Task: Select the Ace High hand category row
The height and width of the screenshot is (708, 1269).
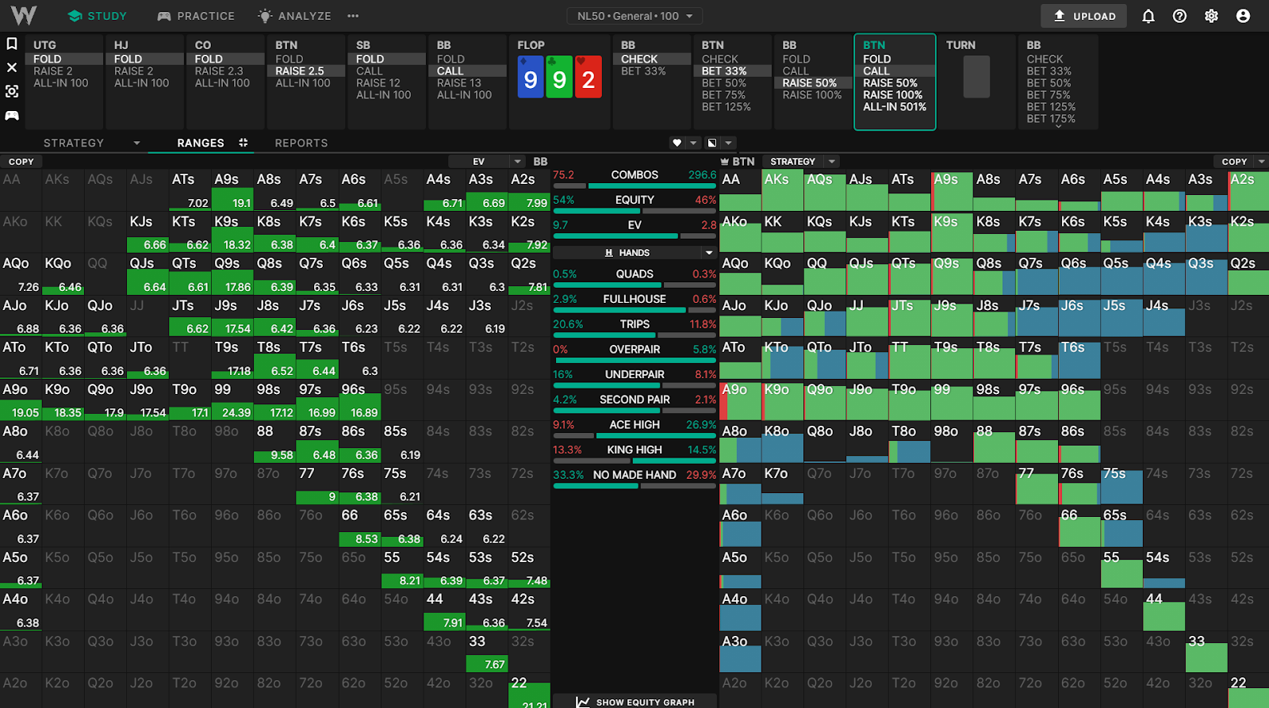Action: coord(634,428)
